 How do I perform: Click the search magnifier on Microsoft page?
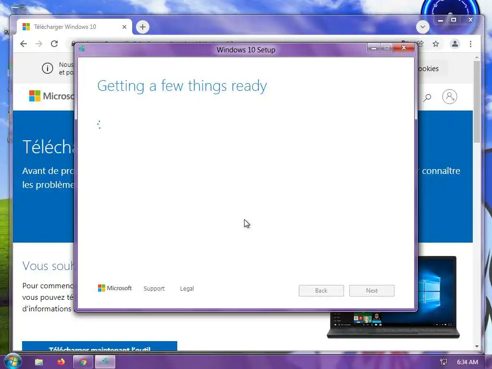(427, 98)
